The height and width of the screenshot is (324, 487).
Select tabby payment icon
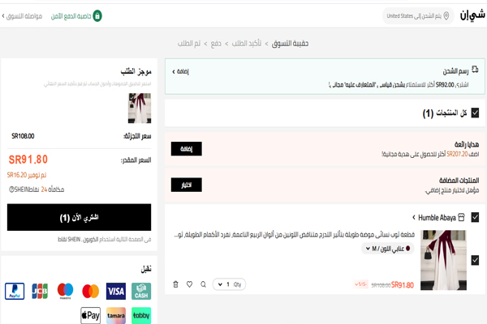141,316
